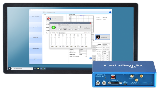Open the Dynamics Medium dropdown
Image resolution: width=159 pixels, height=91 pixels.
coord(83,49)
